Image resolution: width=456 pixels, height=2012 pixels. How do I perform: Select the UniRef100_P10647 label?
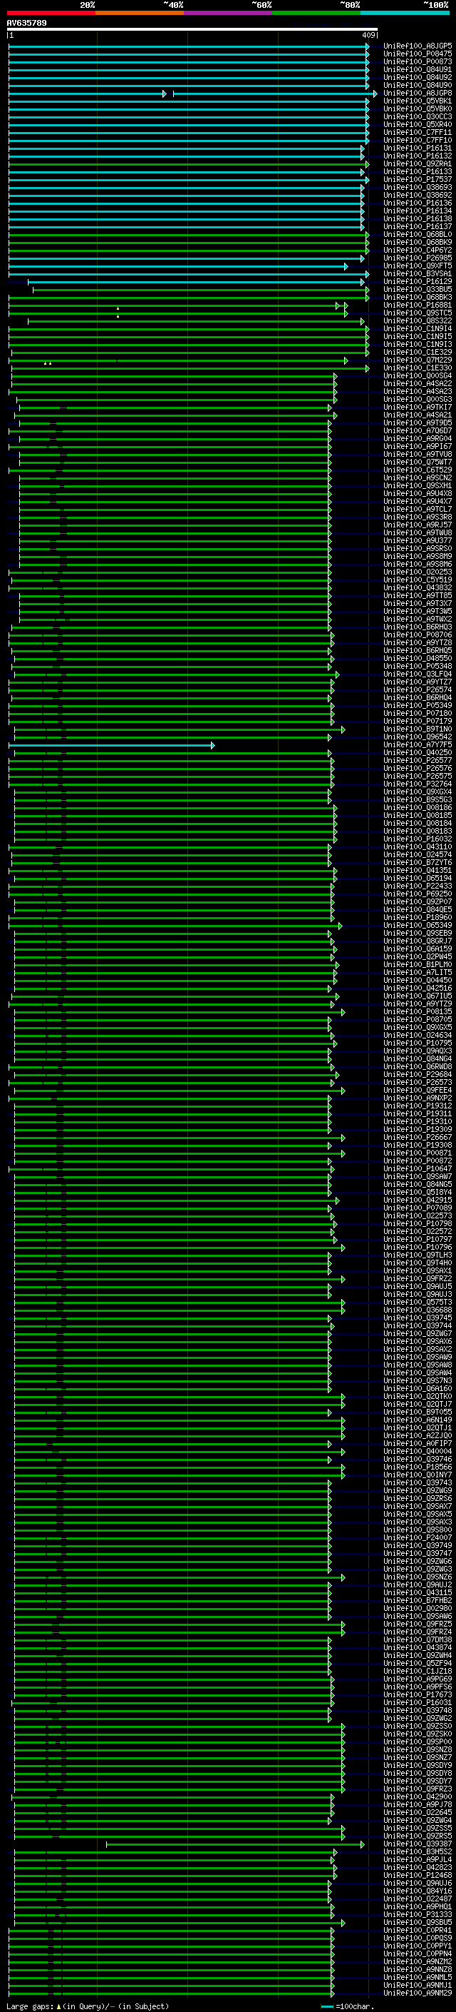[x=418, y=1168]
